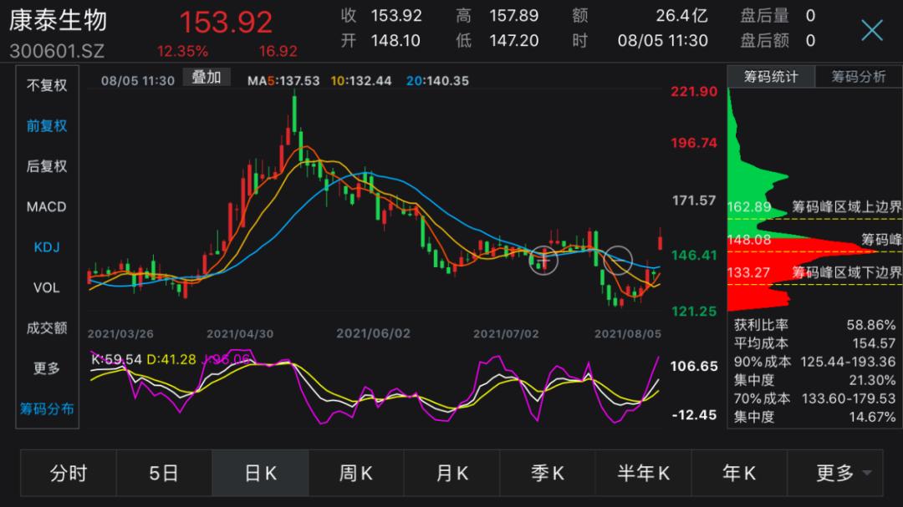Click the stock code 300601.SZ
The image size is (903, 507).
pyautogui.click(x=57, y=51)
